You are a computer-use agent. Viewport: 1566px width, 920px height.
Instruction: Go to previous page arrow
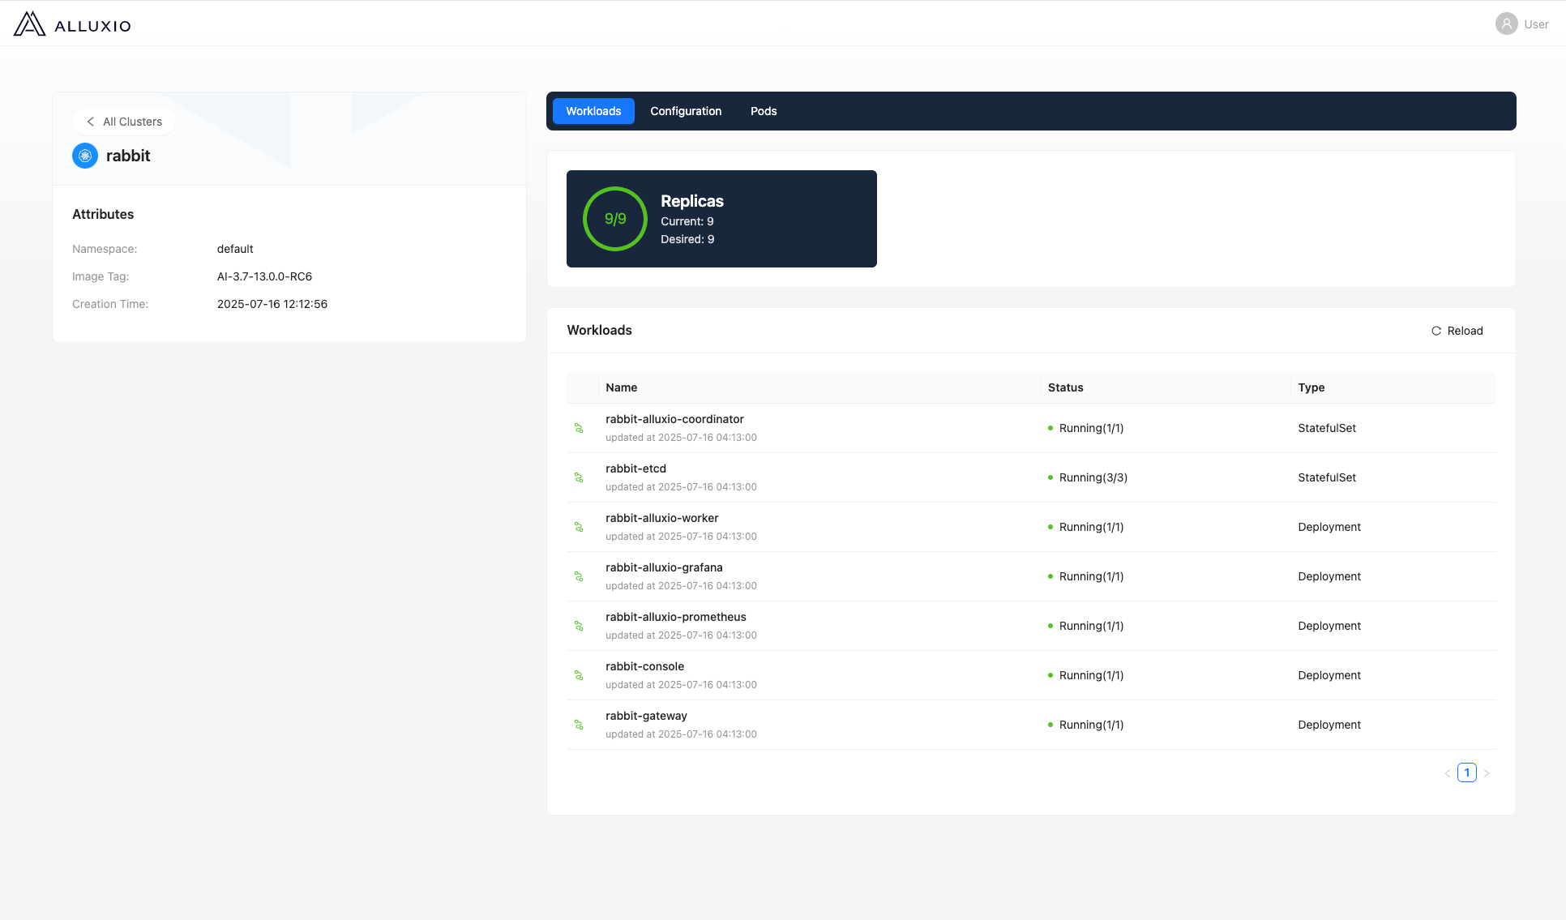pyautogui.click(x=1447, y=773)
